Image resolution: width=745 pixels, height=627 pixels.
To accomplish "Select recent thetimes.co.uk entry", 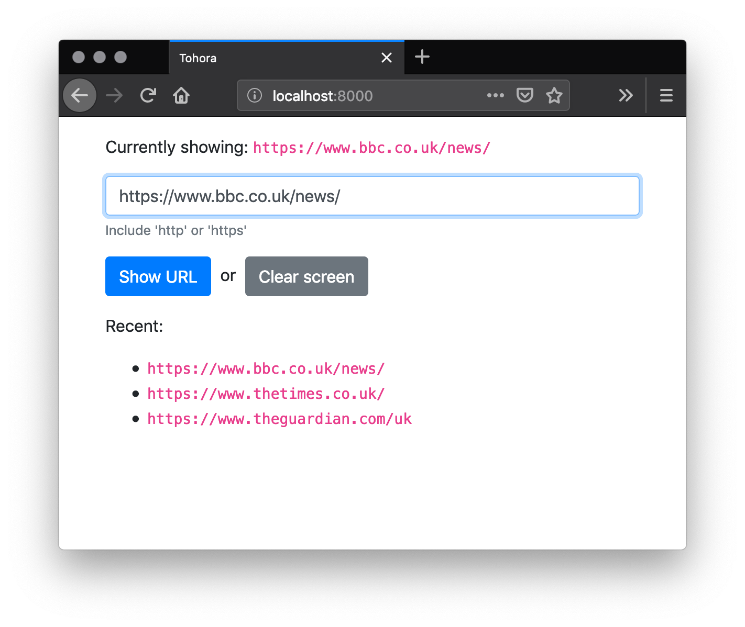I will [x=266, y=394].
